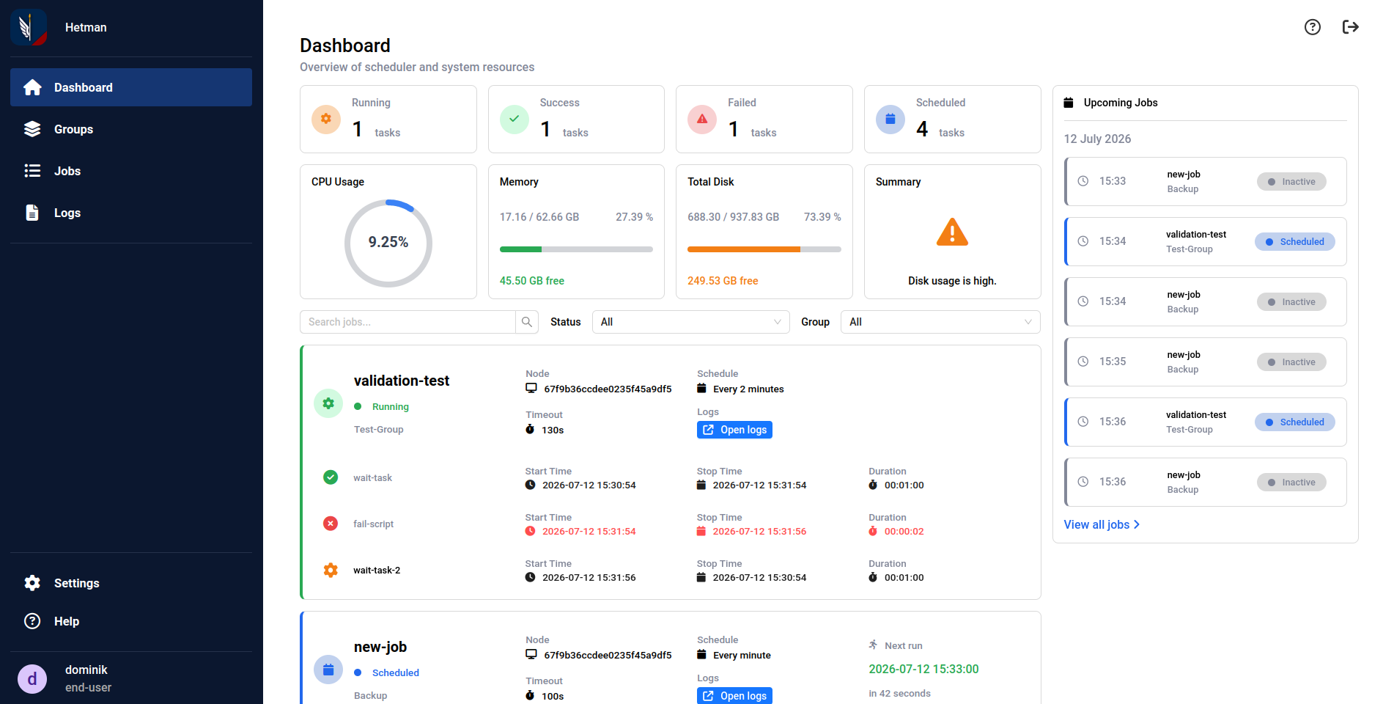
Task: Click the fail-script row name
Action: (x=373, y=524)
